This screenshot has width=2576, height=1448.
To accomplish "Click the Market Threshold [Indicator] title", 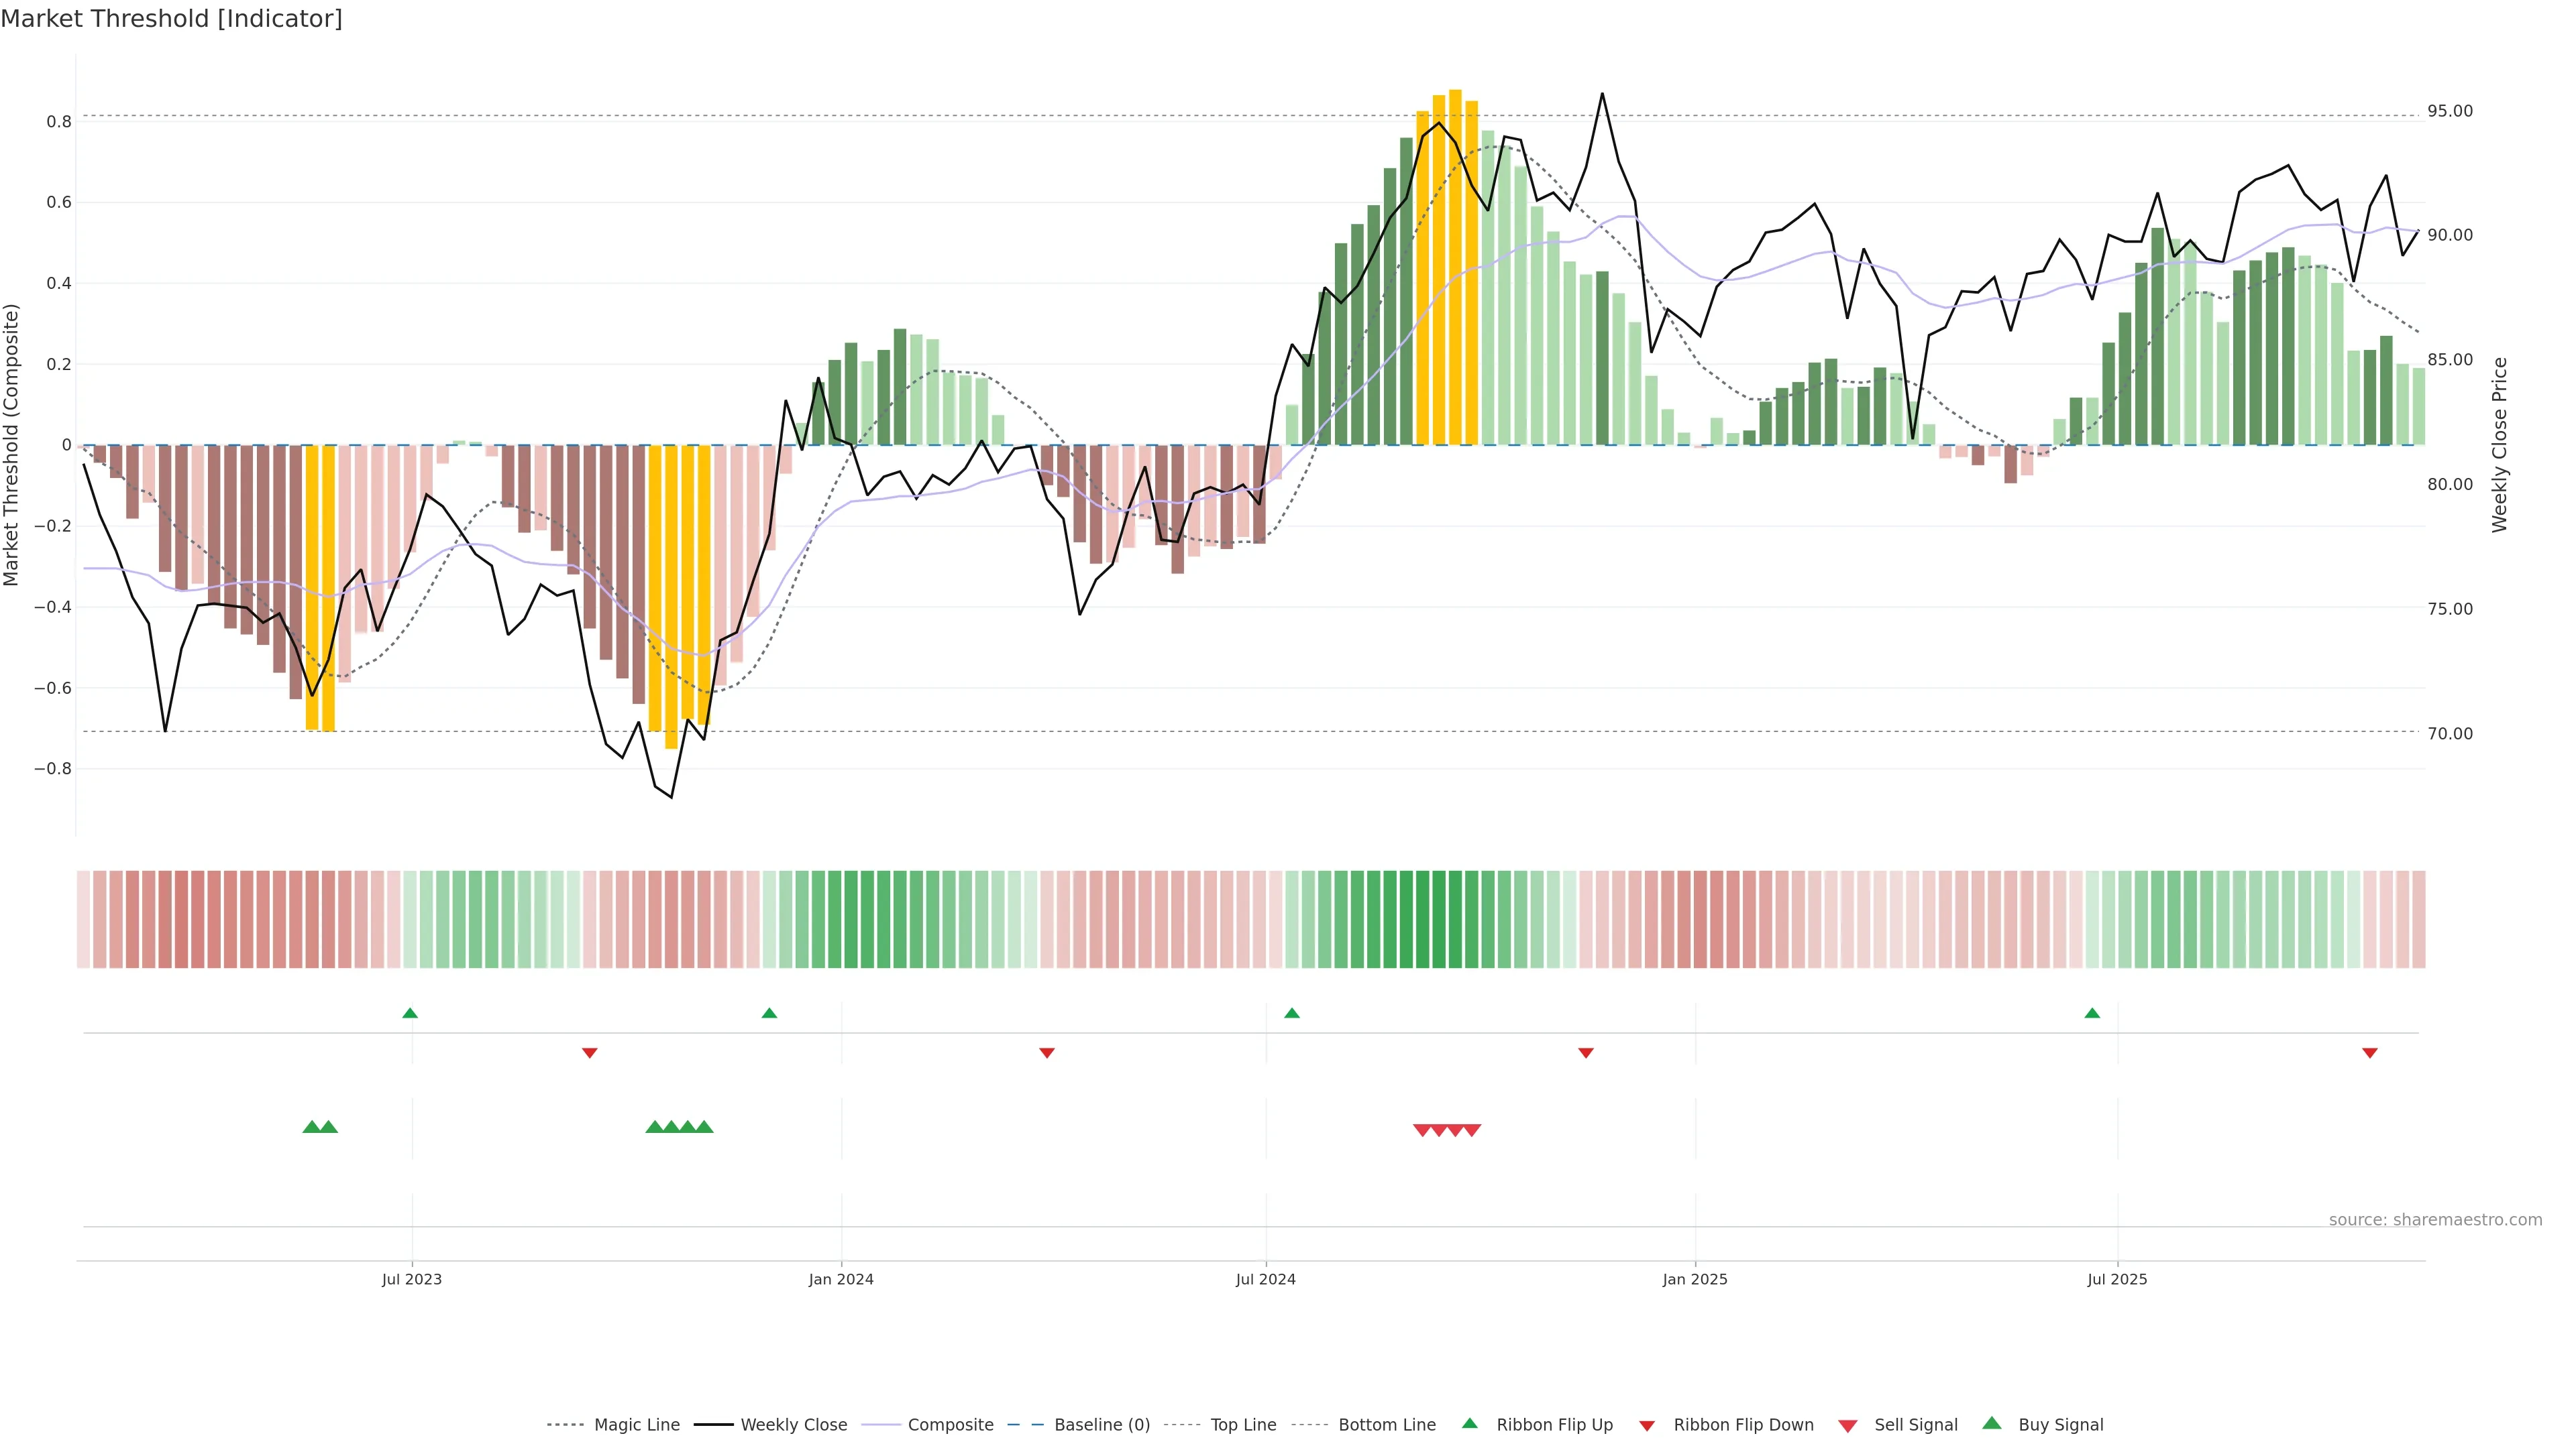I will pos(171,19).
